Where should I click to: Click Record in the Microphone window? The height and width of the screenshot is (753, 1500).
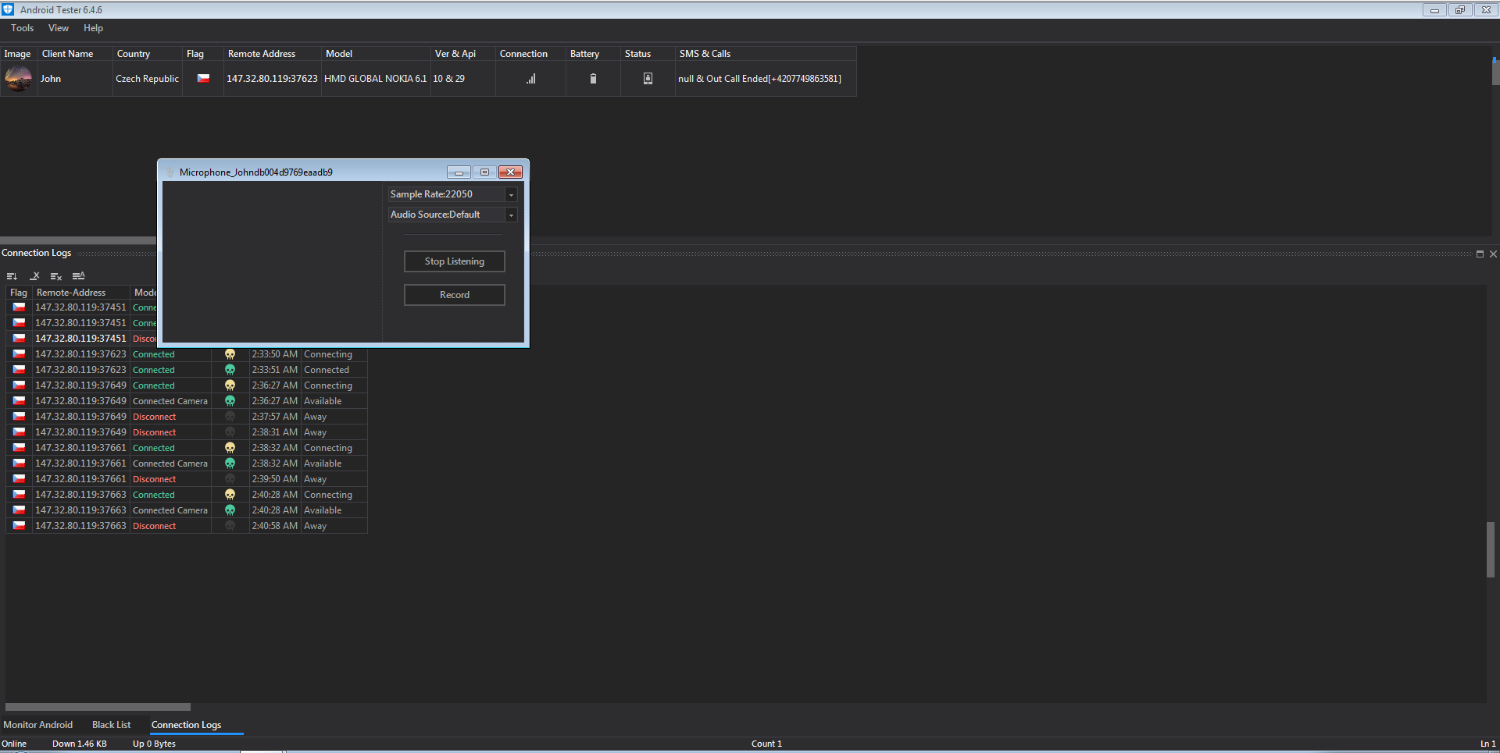[455, 295]
